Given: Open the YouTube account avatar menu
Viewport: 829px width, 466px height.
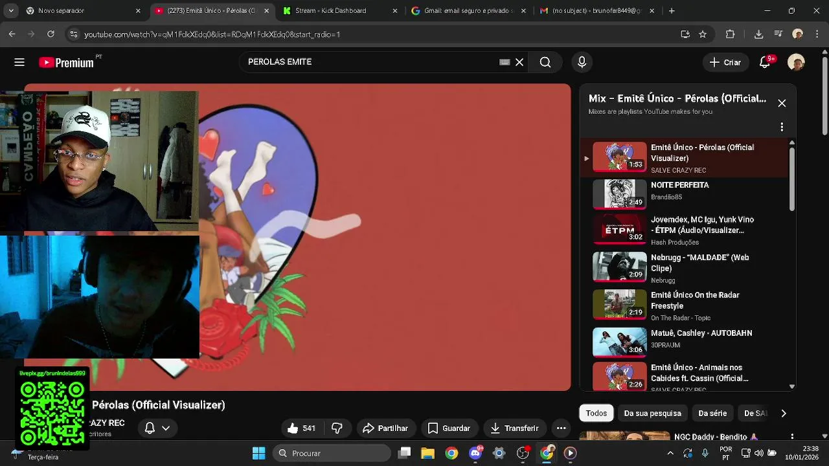Looking at the screenshot, I should (796, 62).
